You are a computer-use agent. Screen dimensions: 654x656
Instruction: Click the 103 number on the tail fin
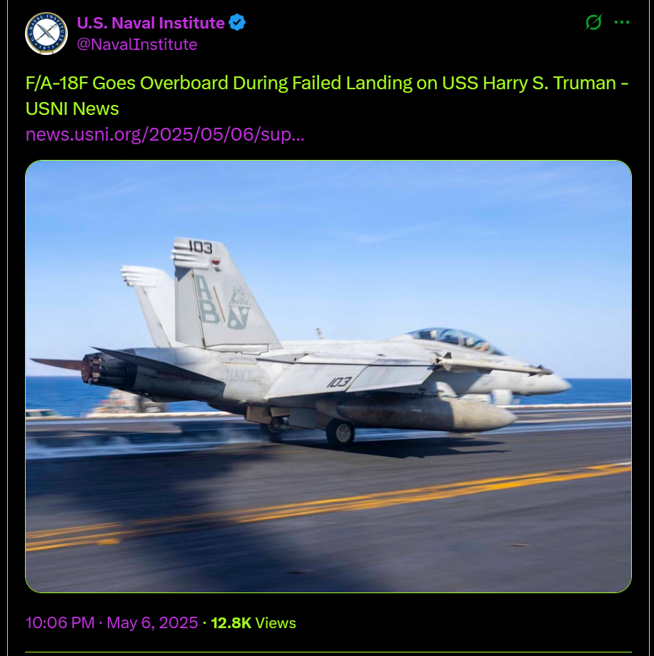[x=200, y=246]
